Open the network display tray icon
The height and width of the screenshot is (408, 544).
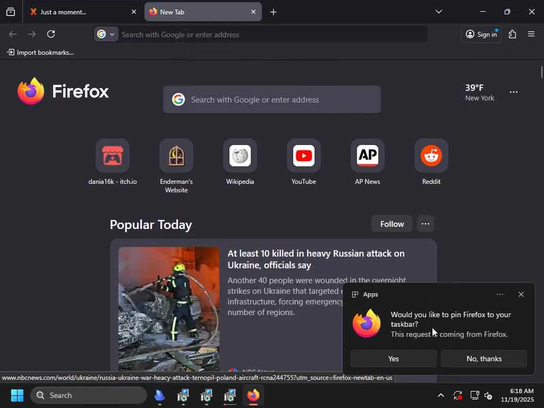pos(474,395)
